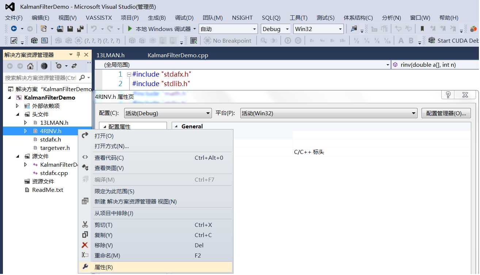
Task: Choose 重命名(M) in the context menu
Action: [x=156, y=255]
